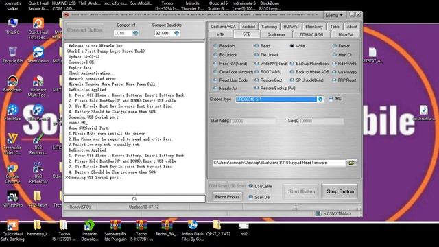
Task: Launch Internet Download Manager shortcut
Action: pos(90,231)
